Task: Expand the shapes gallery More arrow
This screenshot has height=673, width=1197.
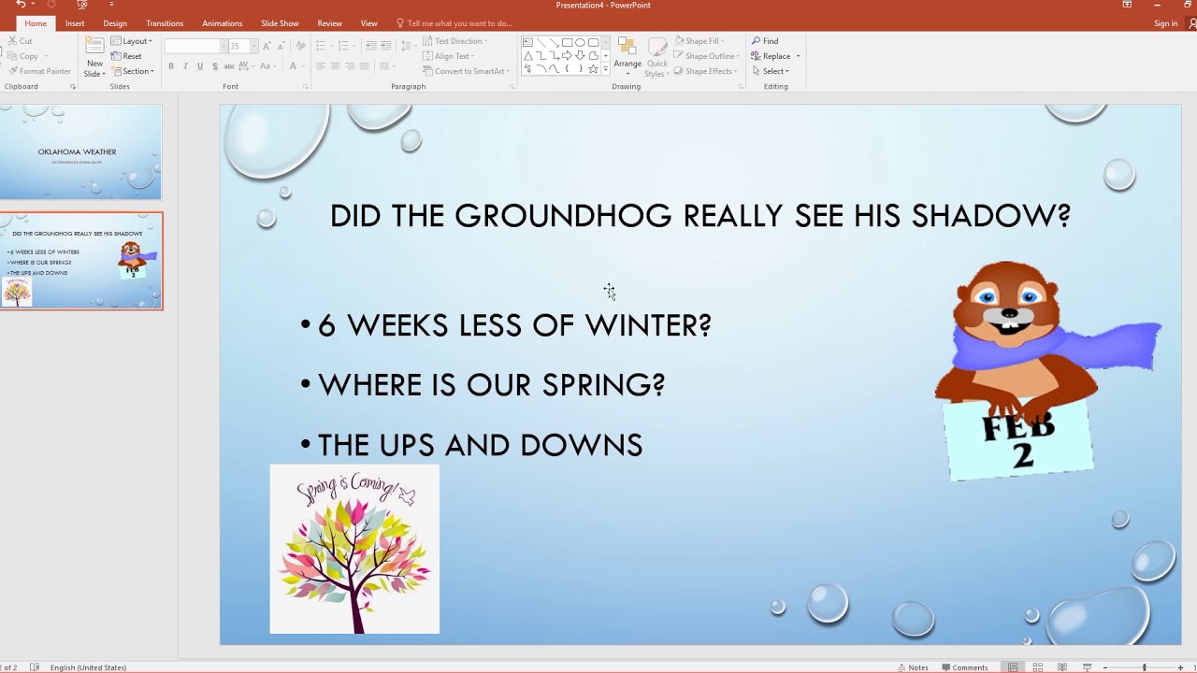Action: pos(605,70)
